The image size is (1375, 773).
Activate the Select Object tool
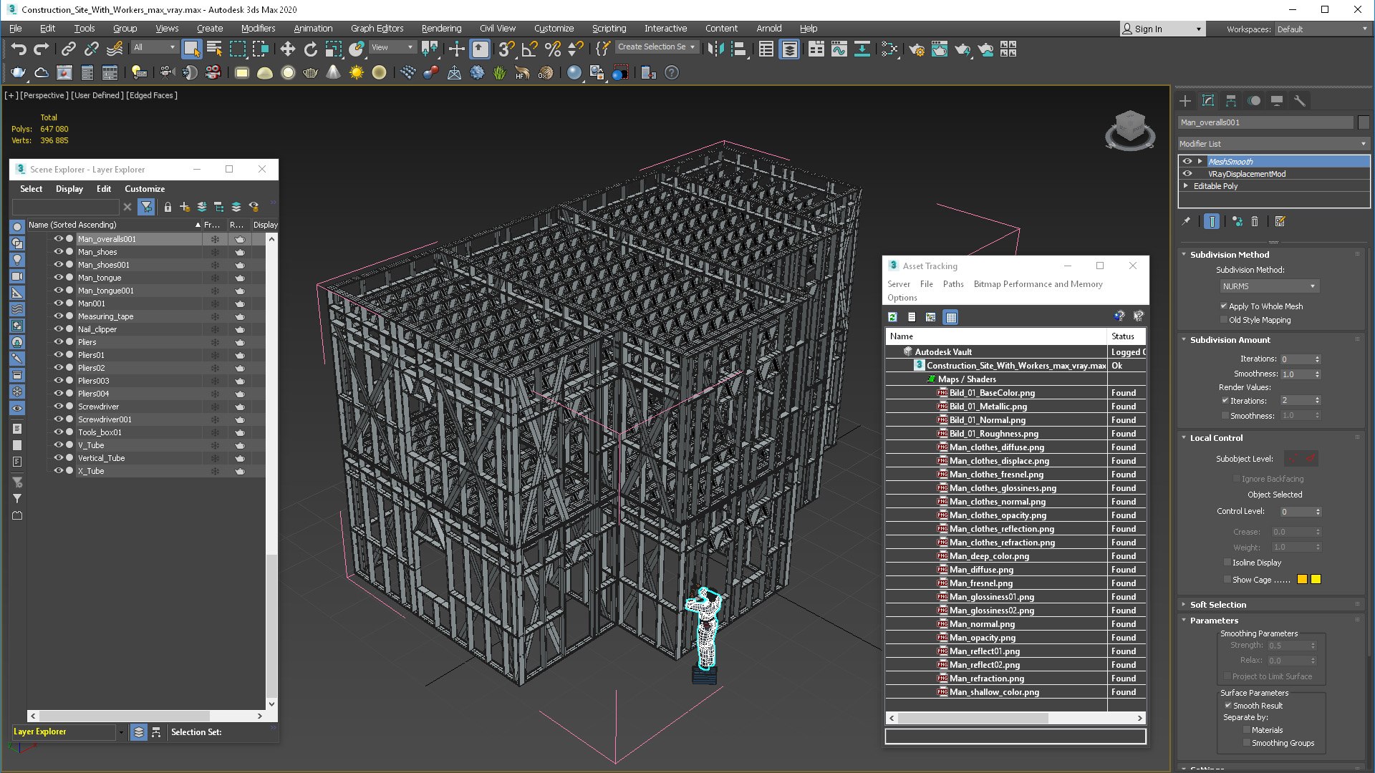click(x=190, y=49)
